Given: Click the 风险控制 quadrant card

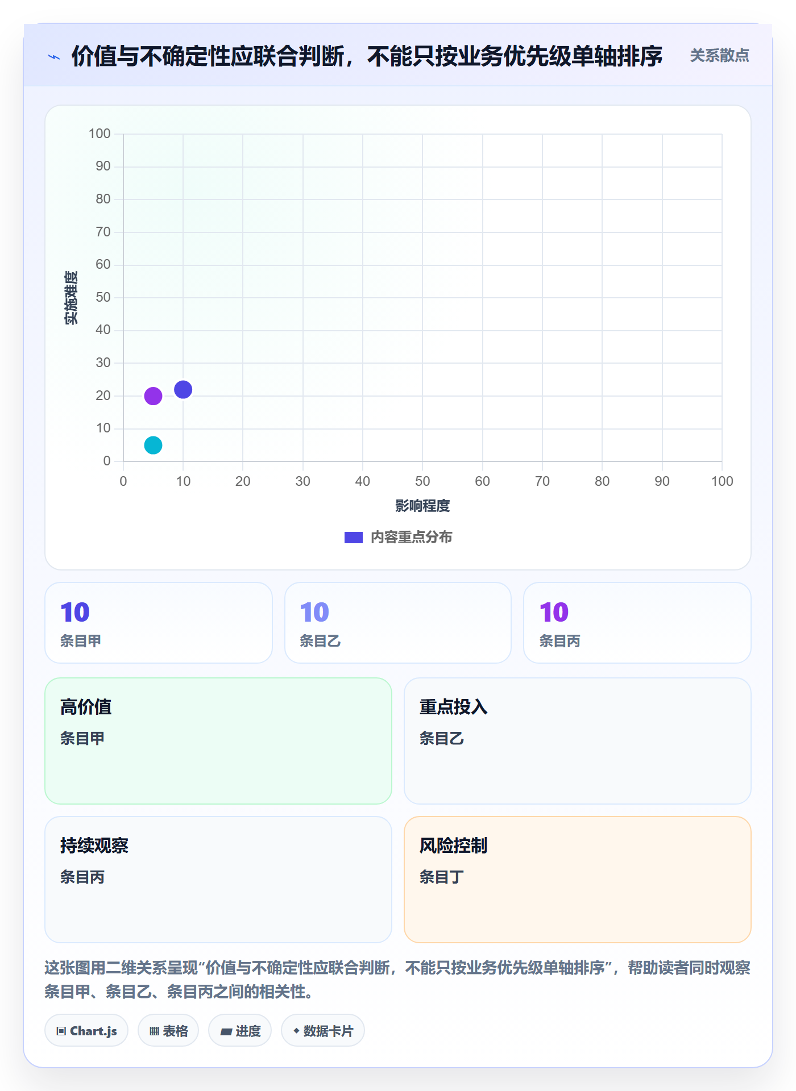Looking at the screenshot, I should click(578, 880).
